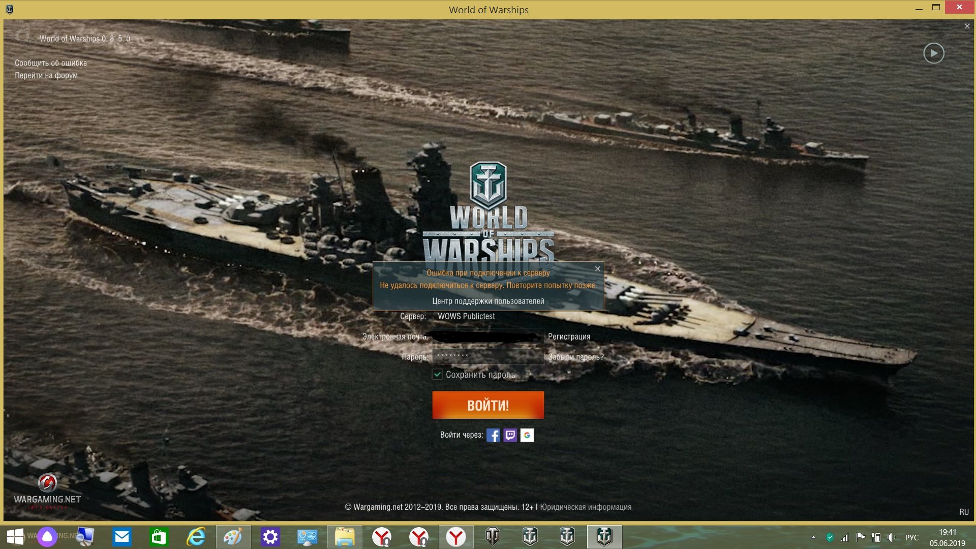
Task: Log in with the Google icon
Action: (x=527, y=435)
